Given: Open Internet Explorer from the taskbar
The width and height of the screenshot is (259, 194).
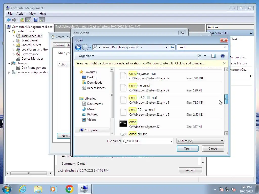Looking at the screenshot, I should 23,189.
